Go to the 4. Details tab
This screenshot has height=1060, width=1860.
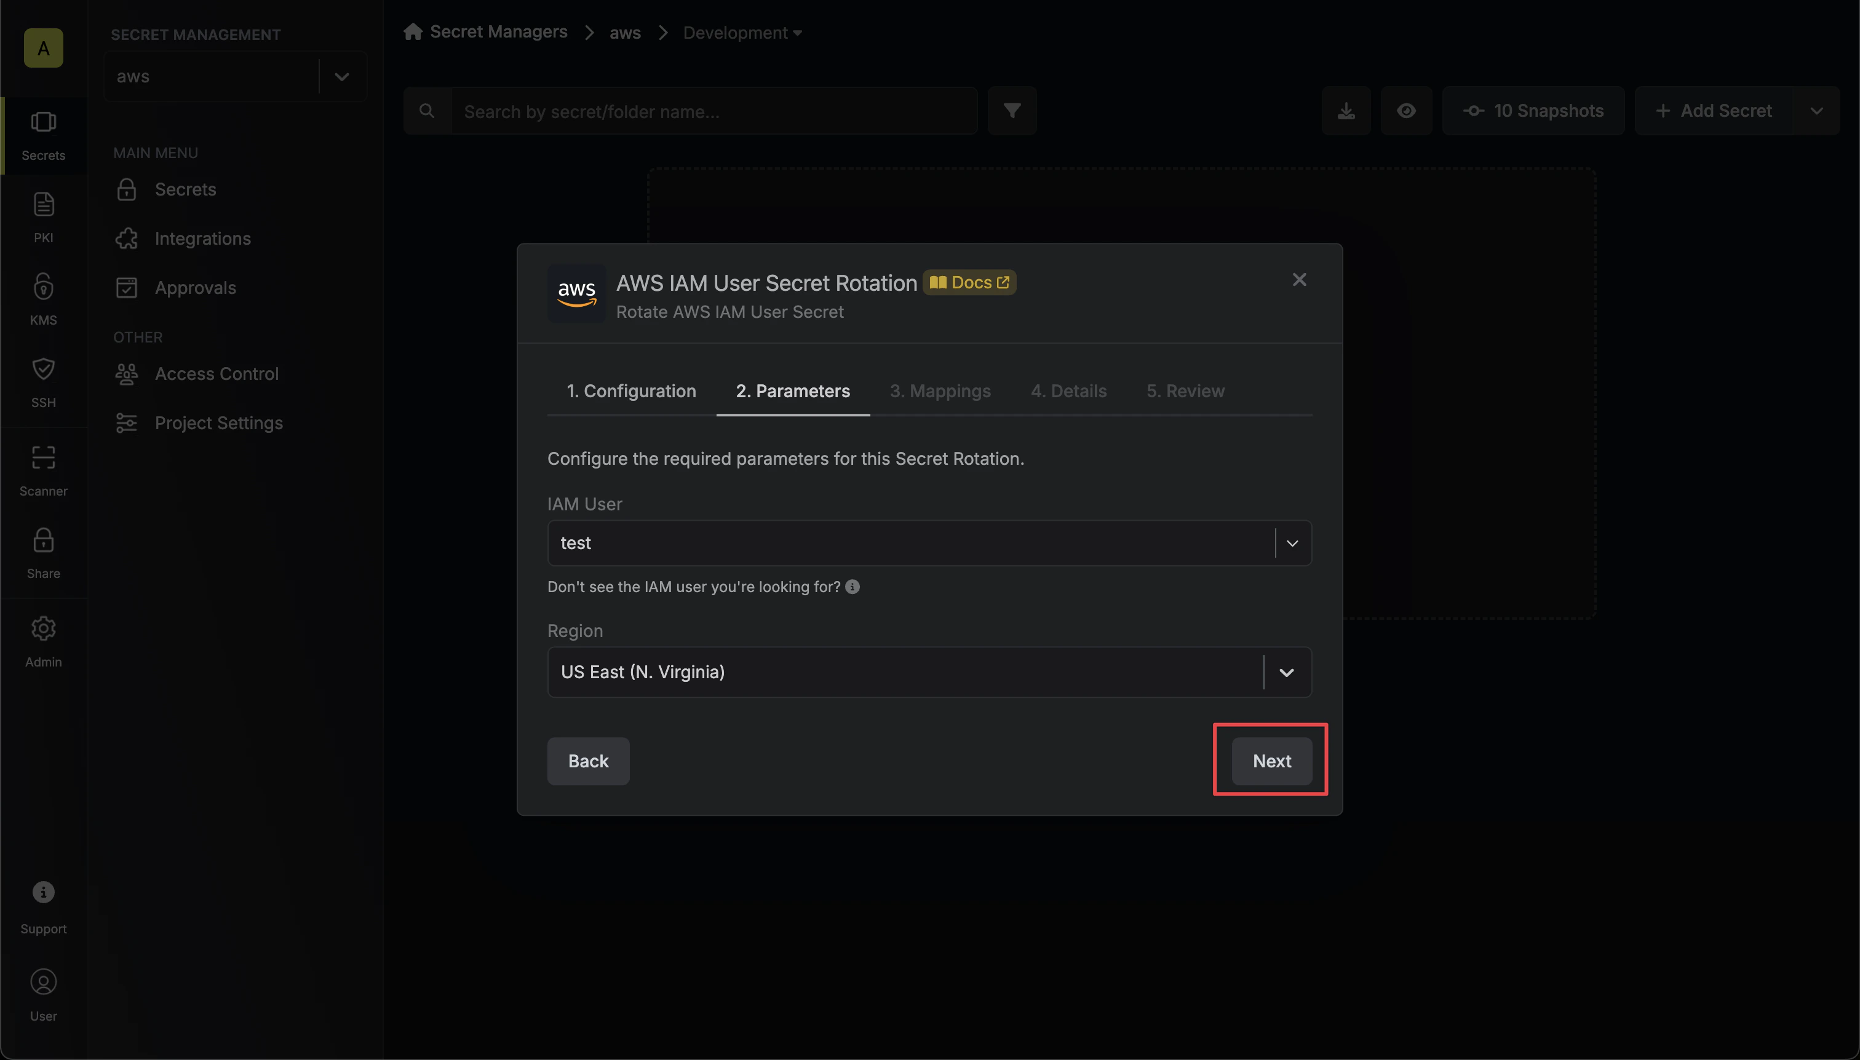click(1068, 391)
